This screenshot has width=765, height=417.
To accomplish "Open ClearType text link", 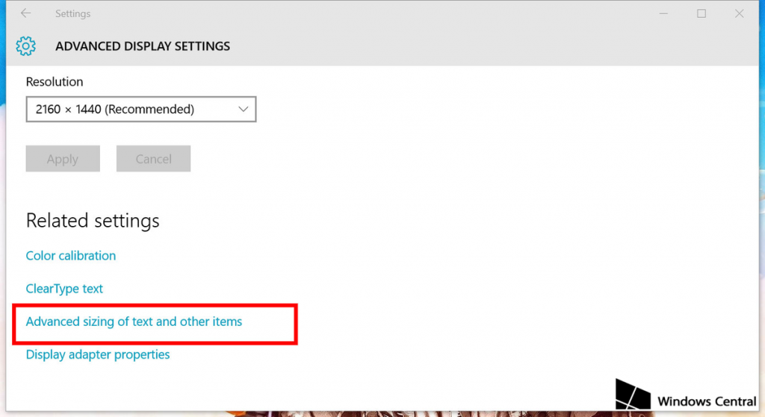I will (64, 289).
